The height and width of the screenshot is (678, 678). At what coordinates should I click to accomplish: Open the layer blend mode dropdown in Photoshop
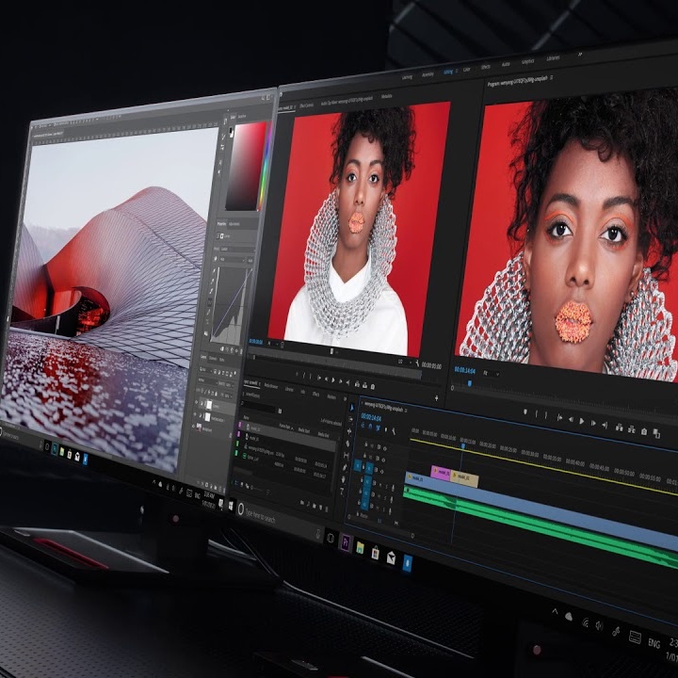pyautogui.click(x=210, y=380)
